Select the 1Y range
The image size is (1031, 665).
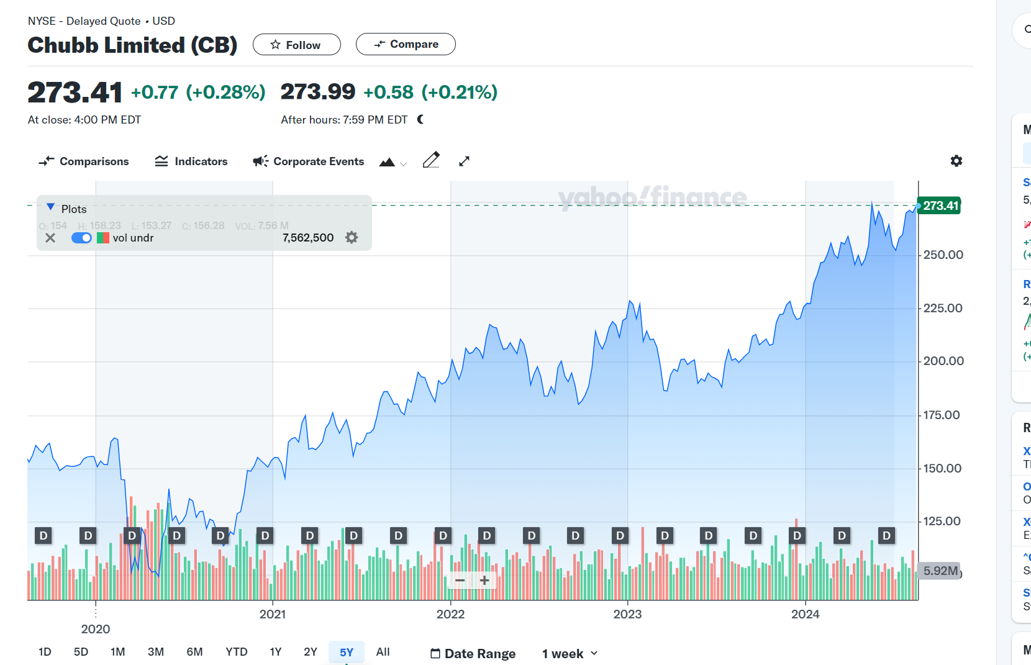276,652
